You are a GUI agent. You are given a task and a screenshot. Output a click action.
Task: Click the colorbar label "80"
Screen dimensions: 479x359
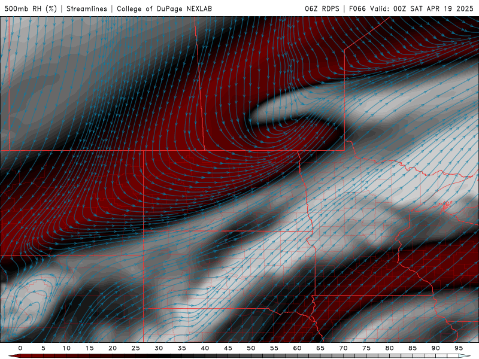point(390,348)
